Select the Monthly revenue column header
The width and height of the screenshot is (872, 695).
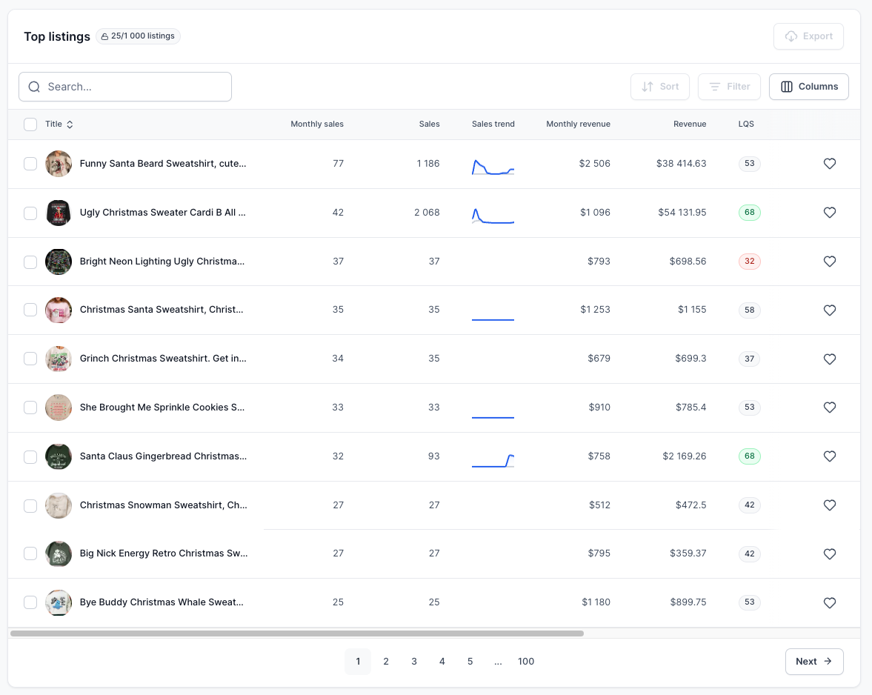click(579, 124)
